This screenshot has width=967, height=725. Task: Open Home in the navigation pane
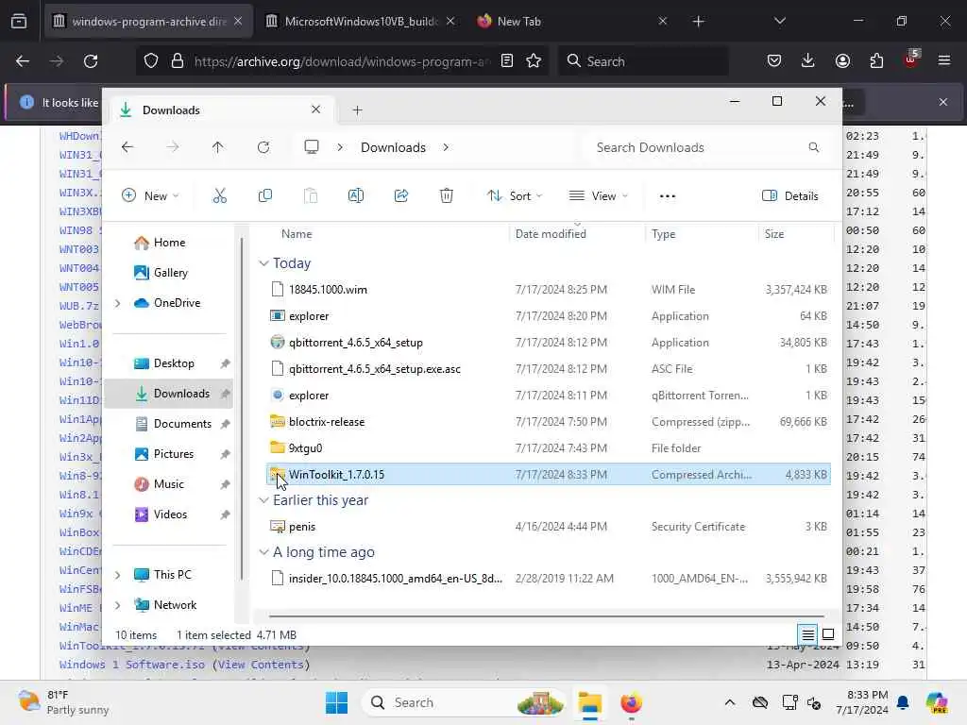coord(169,243)
